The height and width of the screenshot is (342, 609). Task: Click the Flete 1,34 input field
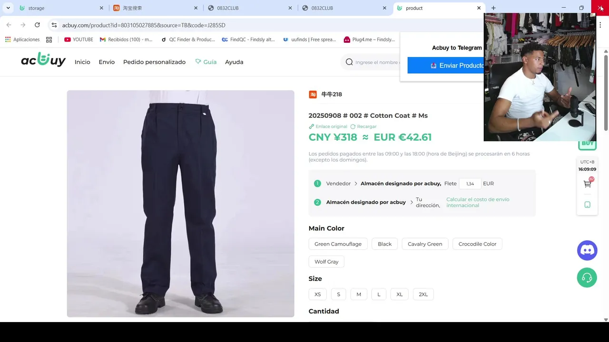[470, 183]
